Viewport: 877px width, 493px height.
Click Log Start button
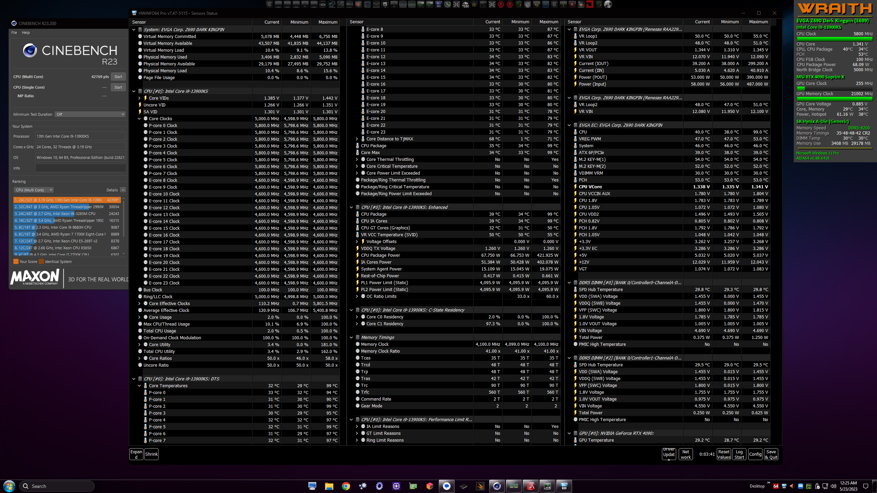[739, 454]
